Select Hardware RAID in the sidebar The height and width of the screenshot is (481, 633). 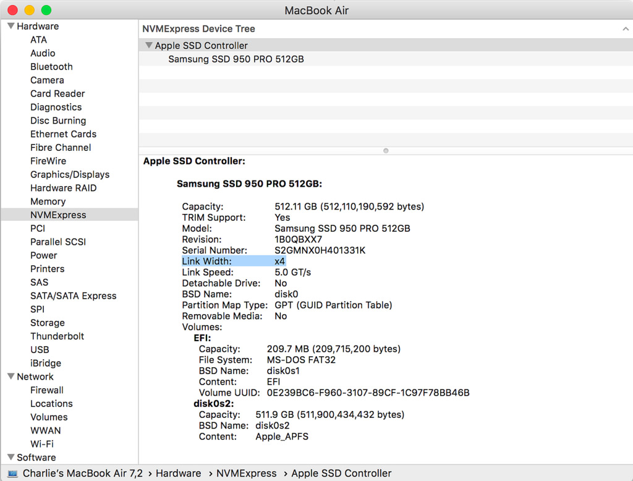click(64, 188)
